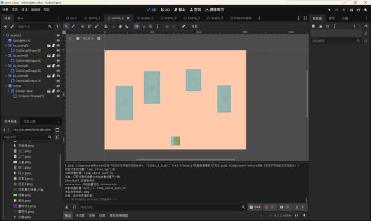This screenshot has width=371, height=221.
Task: Collapse the to_scene3 node
Action: tap(6, 45)
